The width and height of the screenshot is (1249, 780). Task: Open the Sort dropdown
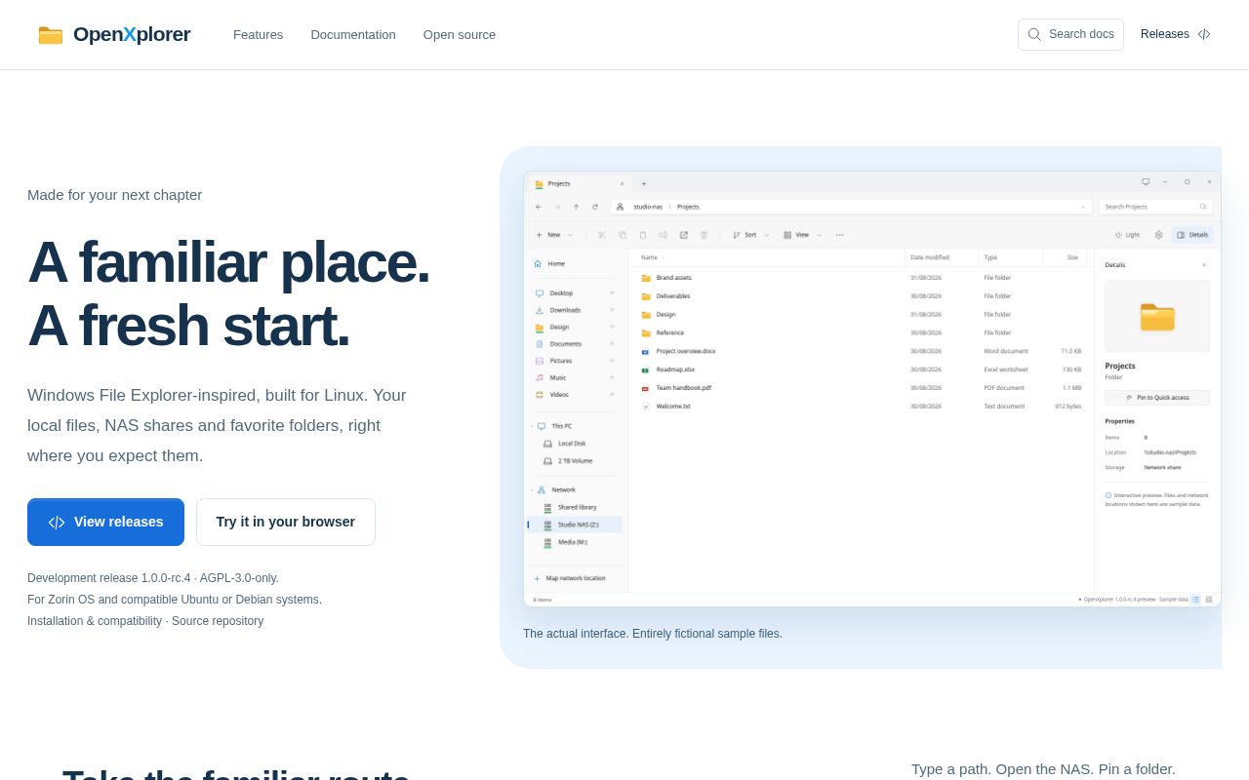click(x=750, y=235)
